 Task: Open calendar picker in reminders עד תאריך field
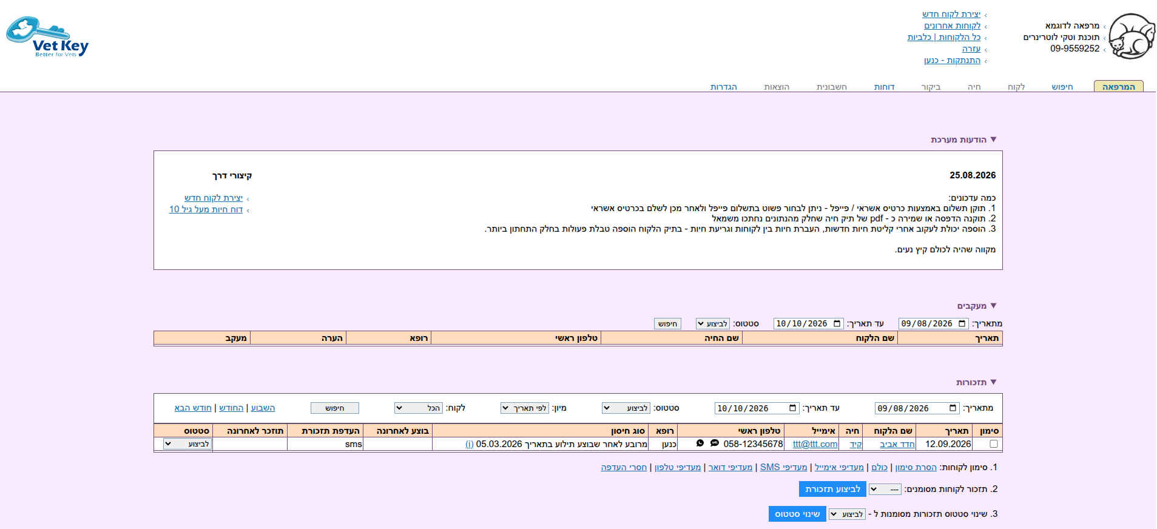click(x=792, y=408)
